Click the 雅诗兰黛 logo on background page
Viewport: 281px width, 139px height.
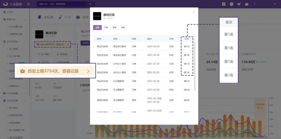click(39, 34)
